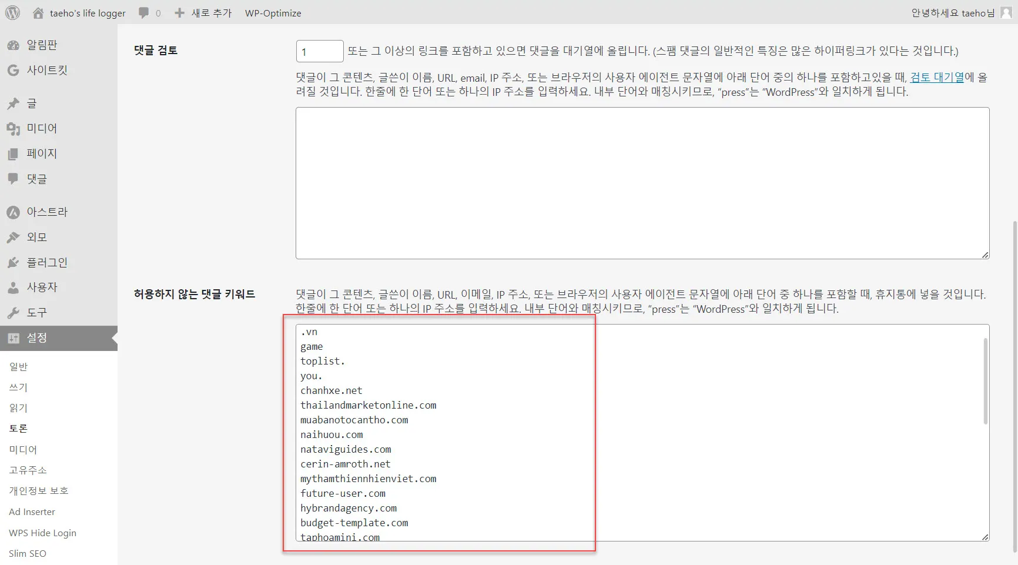Click the 도구 wrench icon
This screenshot has height=565, width=1018.
pyautogui.click(x=13, y=313)
